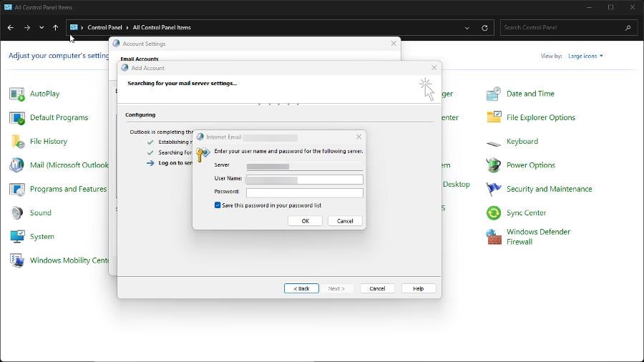
Task: Click Help in the Add Account wizard
Action: coord(418,288)
